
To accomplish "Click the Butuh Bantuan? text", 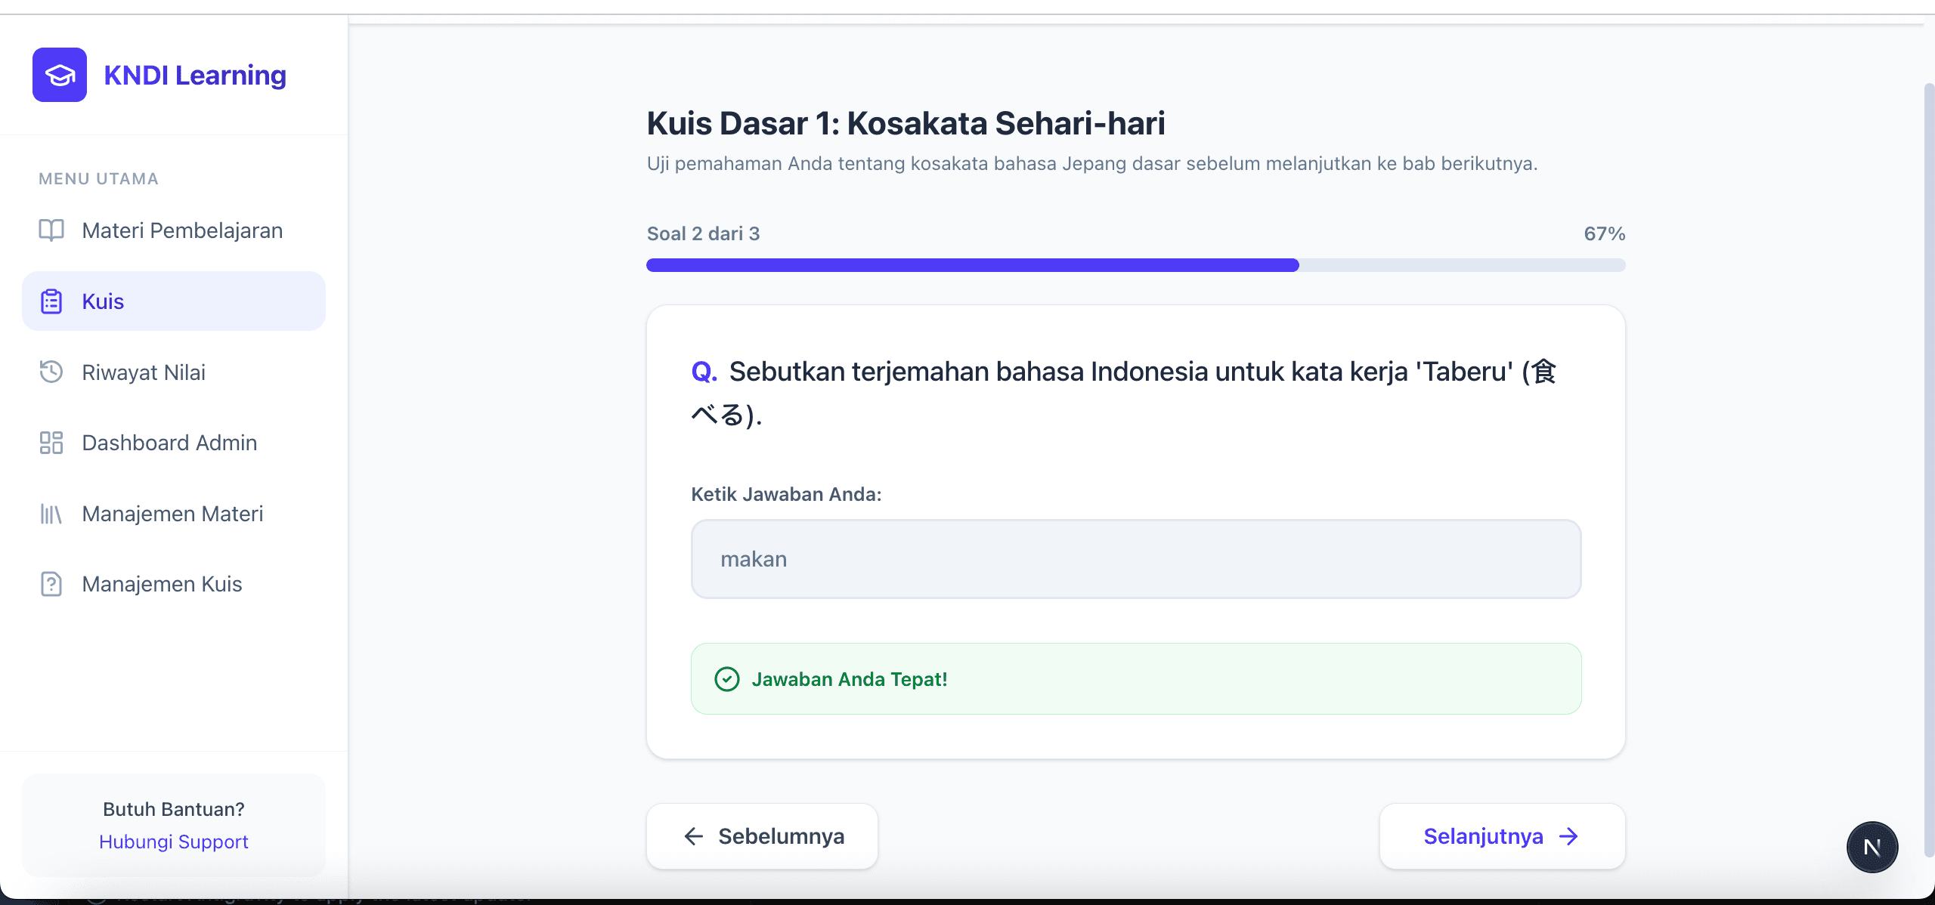I will (174, 809).
